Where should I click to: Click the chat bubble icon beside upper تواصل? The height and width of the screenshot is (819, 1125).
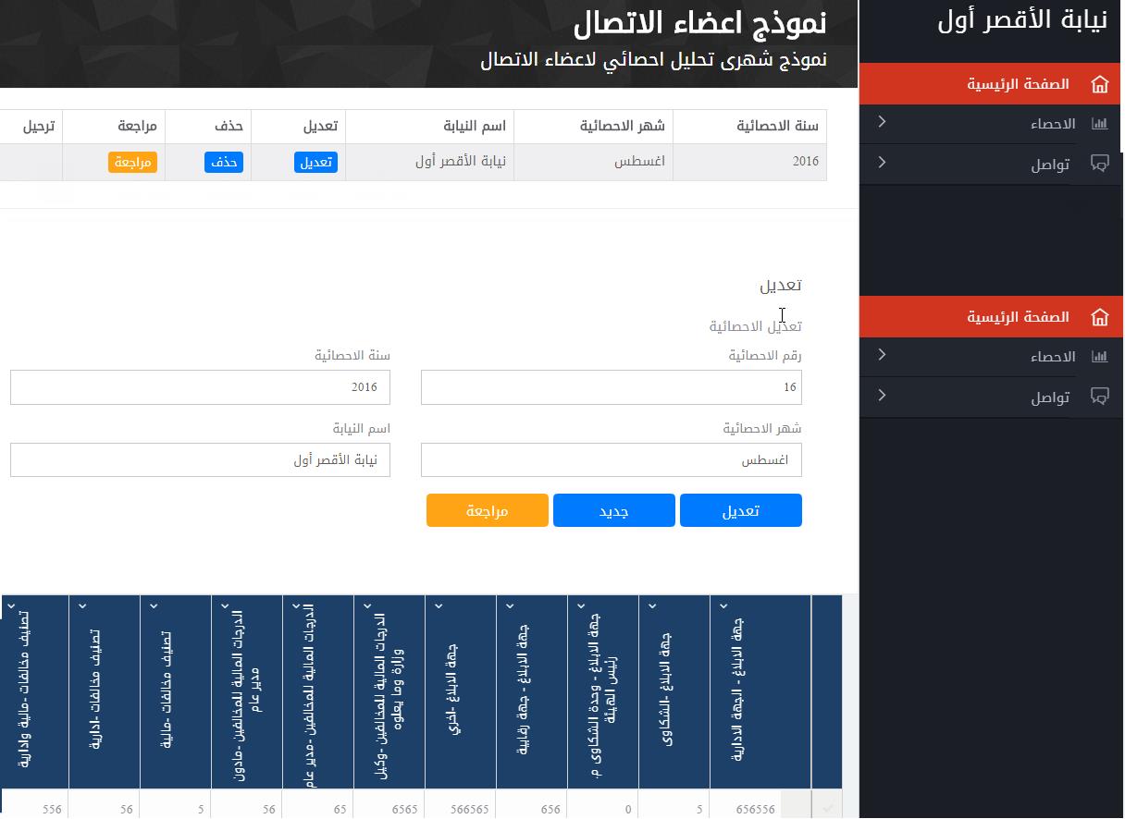click(x=1099, y=165)
